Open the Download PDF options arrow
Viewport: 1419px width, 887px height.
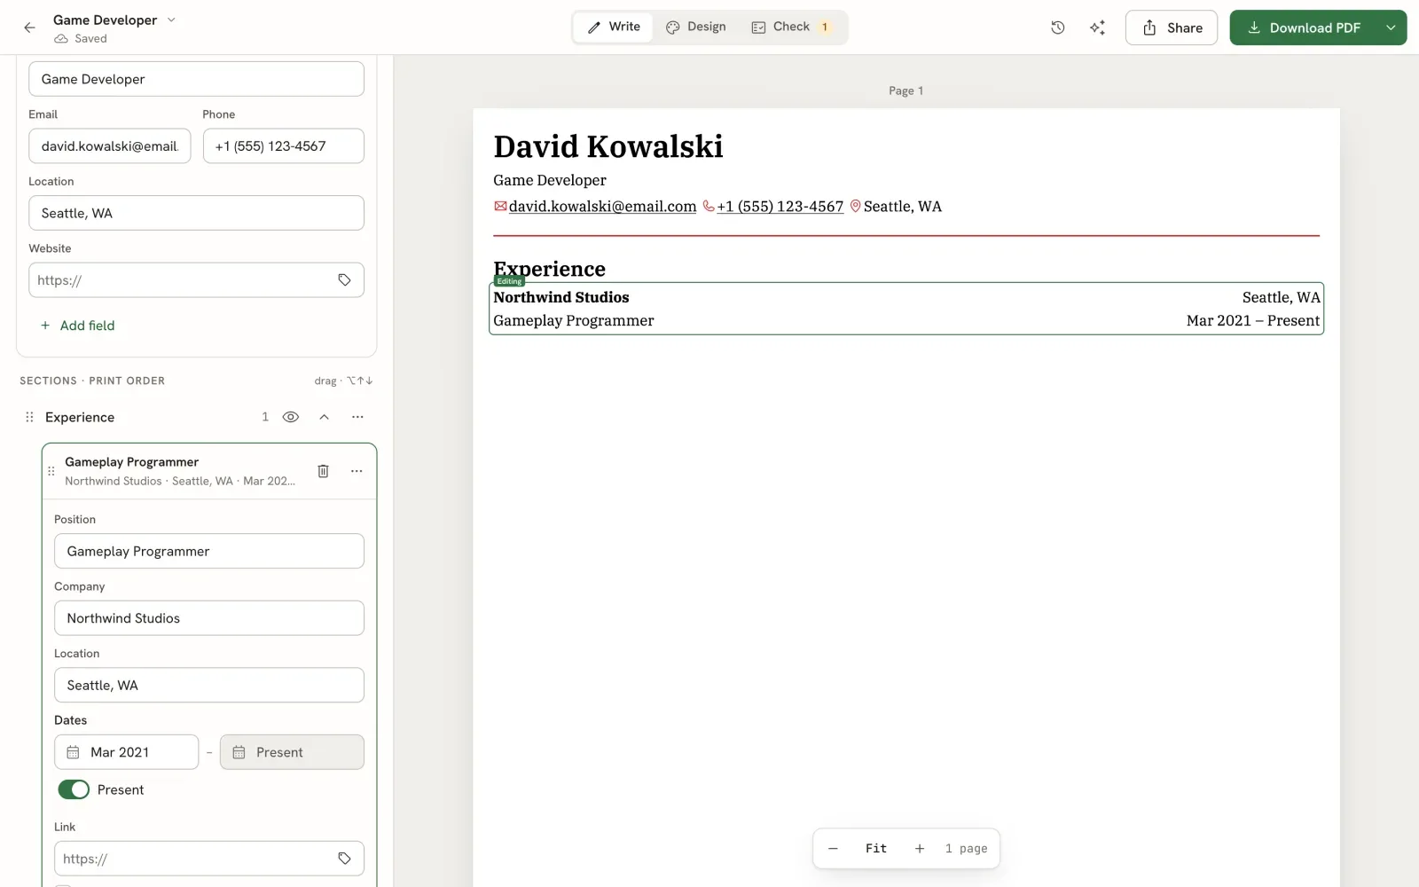tap(1391, 27)
